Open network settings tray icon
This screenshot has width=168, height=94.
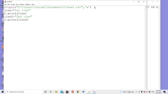point(139,92)
